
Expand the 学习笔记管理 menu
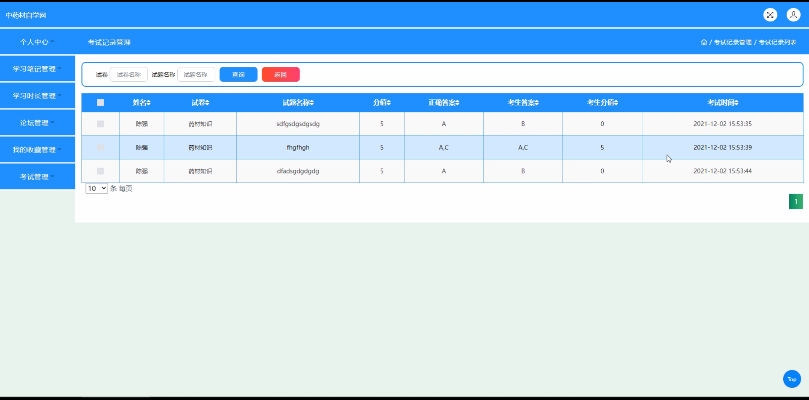tap(38, 69)
